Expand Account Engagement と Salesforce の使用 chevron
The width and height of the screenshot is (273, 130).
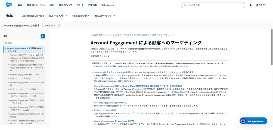click(x=8, y=83)
